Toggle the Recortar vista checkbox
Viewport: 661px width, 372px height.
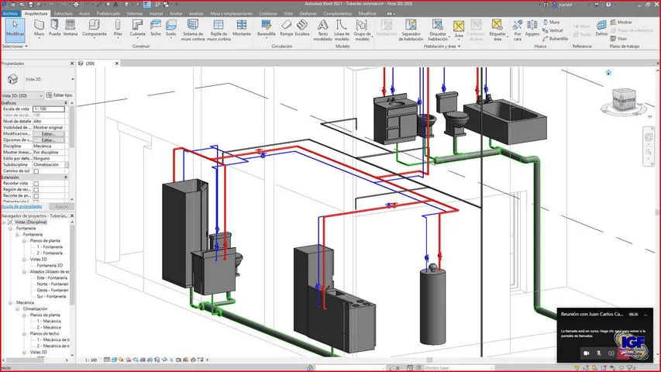pyautogui.click(x=36, y=184)
